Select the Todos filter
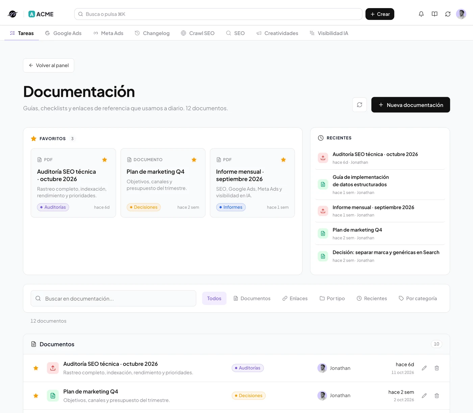Screen dimensions: 473x413 click(x=214, y=298)
